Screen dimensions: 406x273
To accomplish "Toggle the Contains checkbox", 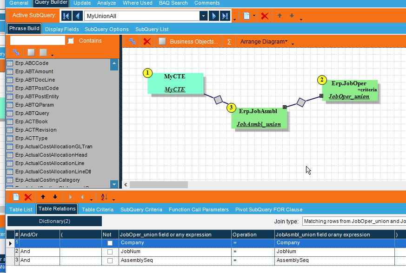I will click(x=70, y=41).
